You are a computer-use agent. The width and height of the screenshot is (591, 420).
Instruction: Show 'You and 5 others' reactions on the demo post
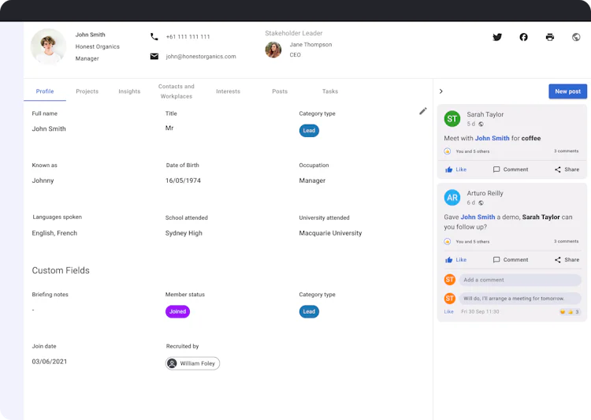473,242
